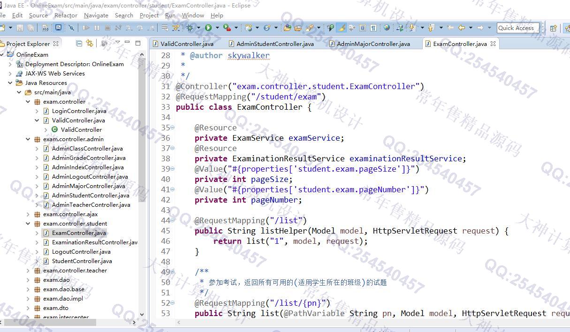This screenshot has width=570, height=332.
Task: Open the Source menu
Action: [38, 15]
